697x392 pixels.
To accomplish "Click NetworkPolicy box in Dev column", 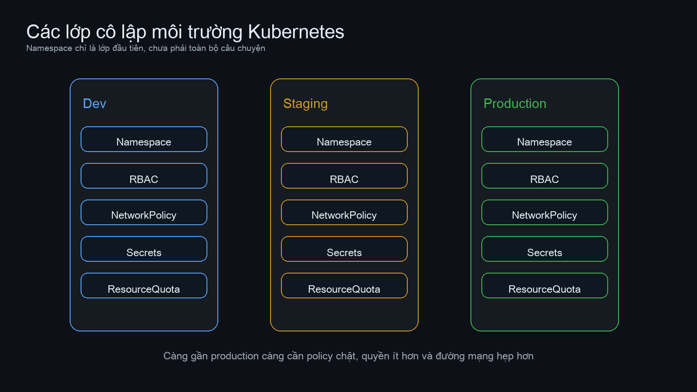I will coord(144,213).
